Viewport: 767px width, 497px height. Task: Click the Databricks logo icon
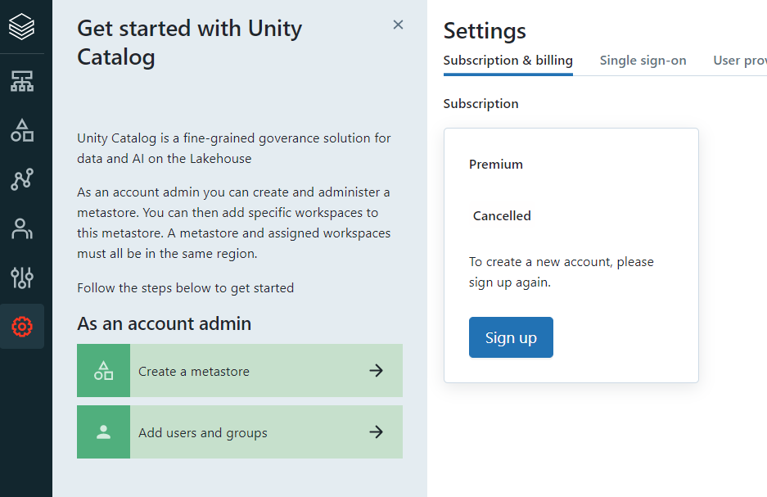(x=22, y=26)
